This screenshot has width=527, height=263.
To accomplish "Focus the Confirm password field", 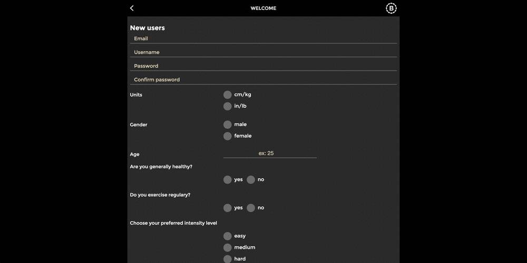I will tap(263, 80).
